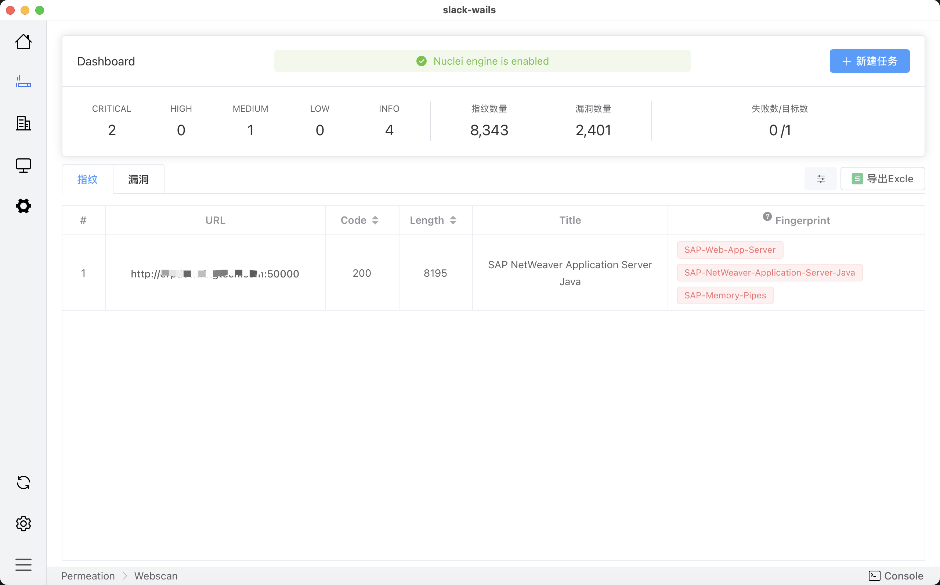Select the 指纹 tab
The width and height of the screenshot is (940, 585).
pos(87,179)
